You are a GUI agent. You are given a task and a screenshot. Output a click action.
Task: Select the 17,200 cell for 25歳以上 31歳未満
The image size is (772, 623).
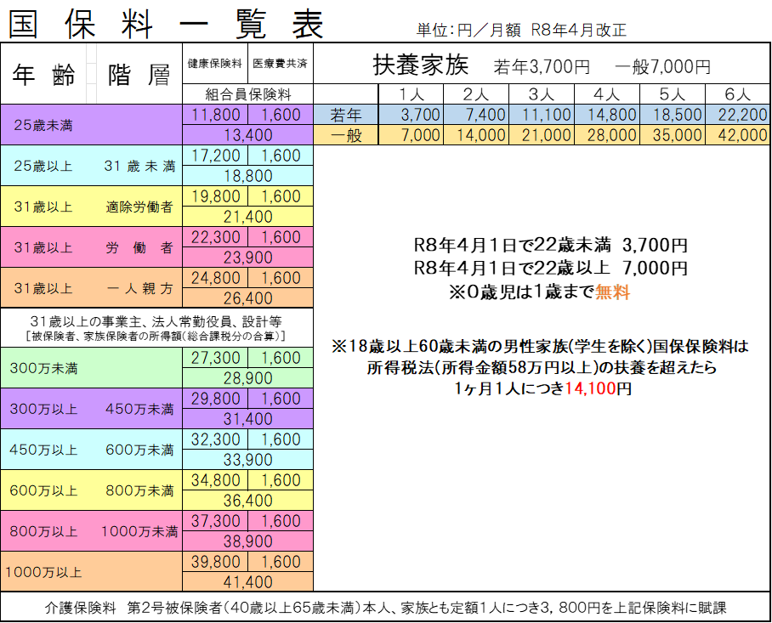(x=217, y=156)
